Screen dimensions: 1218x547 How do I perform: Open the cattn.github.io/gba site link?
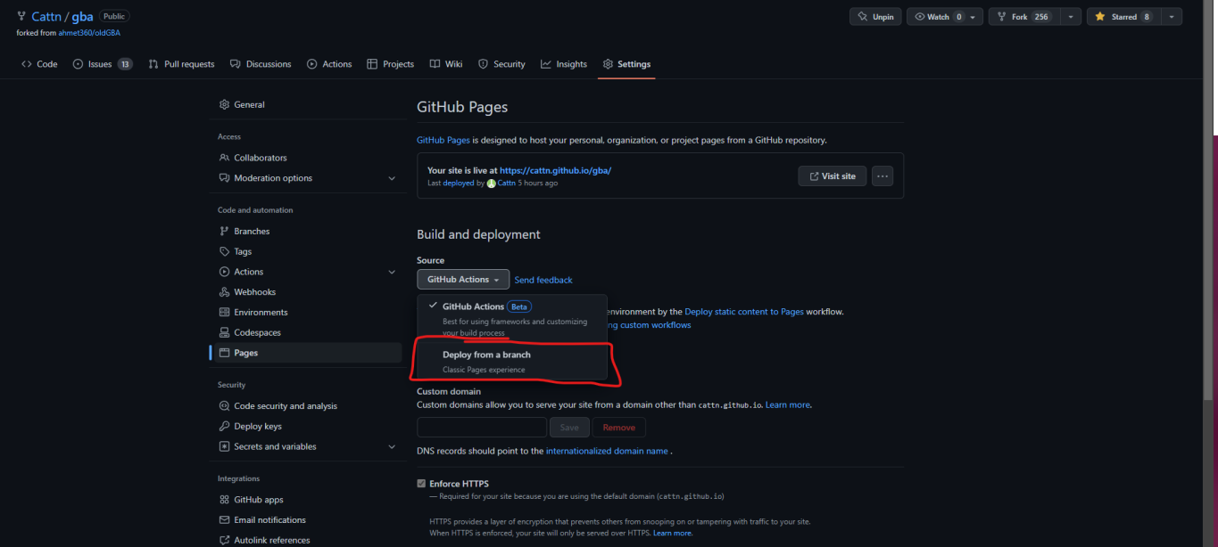pos(555,170)
